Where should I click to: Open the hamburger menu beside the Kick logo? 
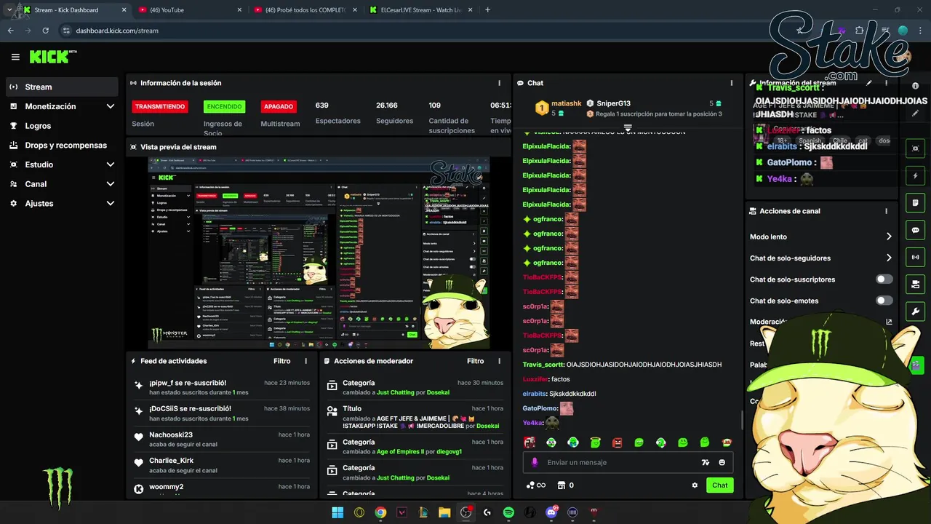coord(15,57)
